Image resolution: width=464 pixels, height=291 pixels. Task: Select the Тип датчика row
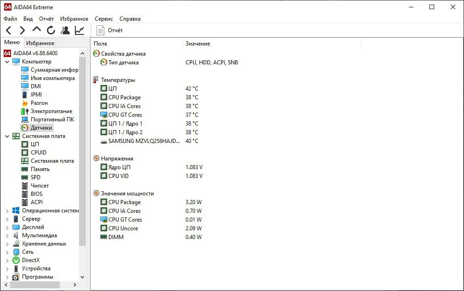169,63
